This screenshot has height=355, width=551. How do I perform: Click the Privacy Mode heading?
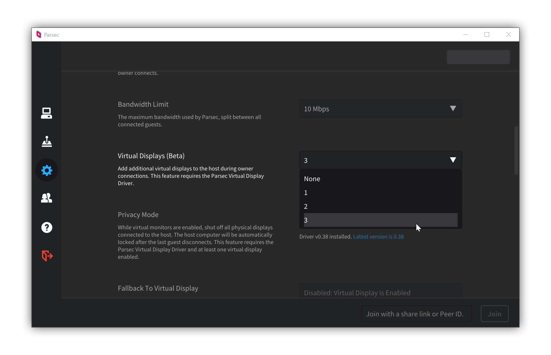click(138, 215)
